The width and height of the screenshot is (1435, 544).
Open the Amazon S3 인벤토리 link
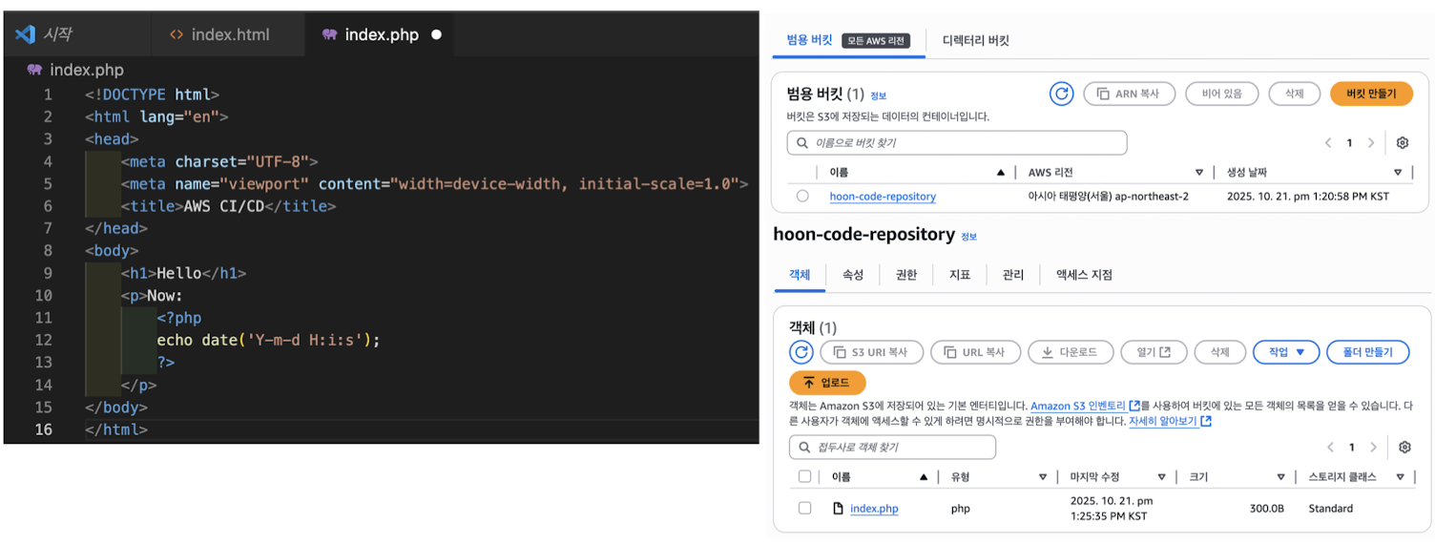point(1078,406)
